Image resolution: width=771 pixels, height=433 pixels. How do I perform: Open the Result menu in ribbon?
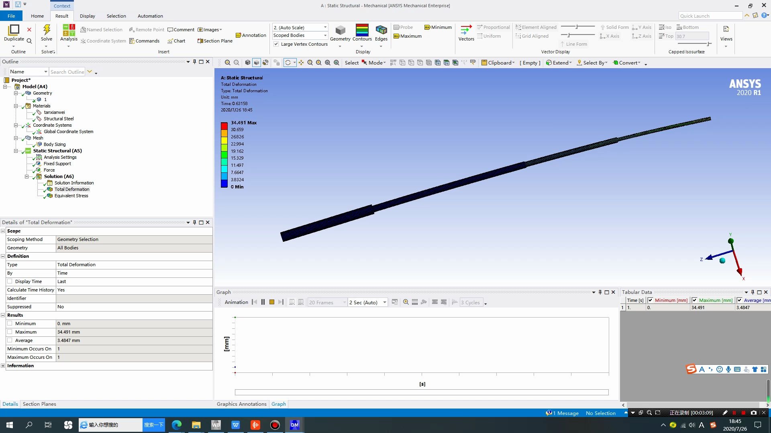tap(61, 16)
